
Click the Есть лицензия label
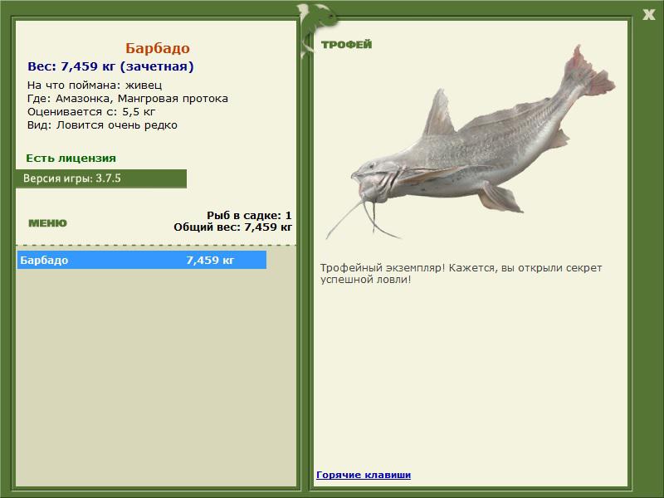pyautogui.click(x=71, y=159)
